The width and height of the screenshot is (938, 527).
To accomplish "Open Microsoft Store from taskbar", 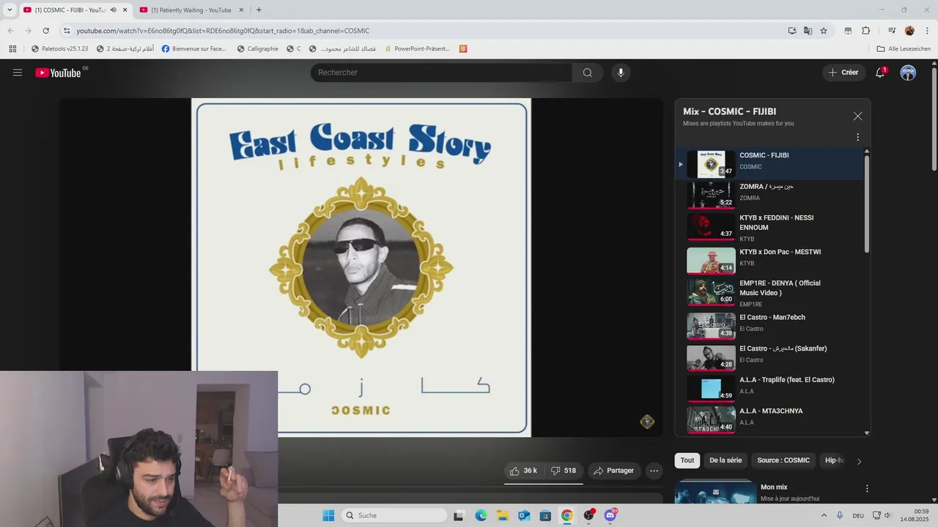I will coord(545,515).
